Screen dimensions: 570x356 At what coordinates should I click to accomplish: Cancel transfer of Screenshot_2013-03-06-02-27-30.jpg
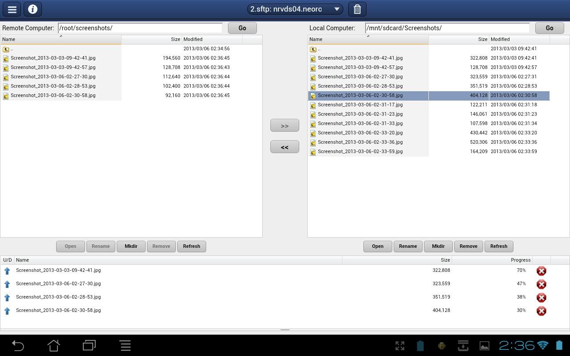pyautogui.click(x=541, y=284)
